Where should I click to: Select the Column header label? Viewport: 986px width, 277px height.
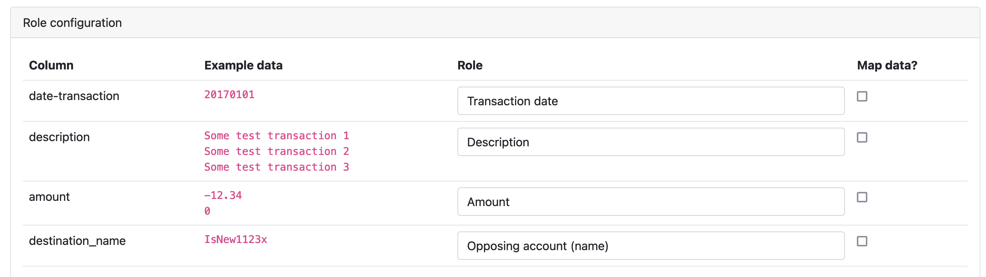click(x=51, y=65)
